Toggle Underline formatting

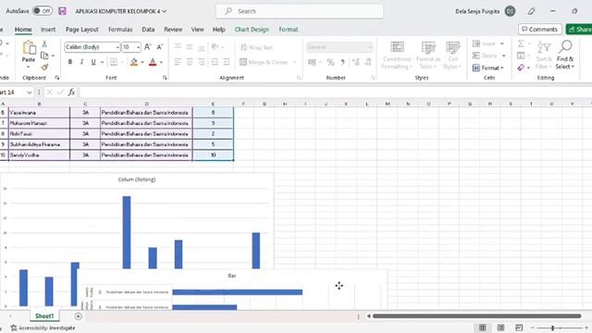coord(93,62)
